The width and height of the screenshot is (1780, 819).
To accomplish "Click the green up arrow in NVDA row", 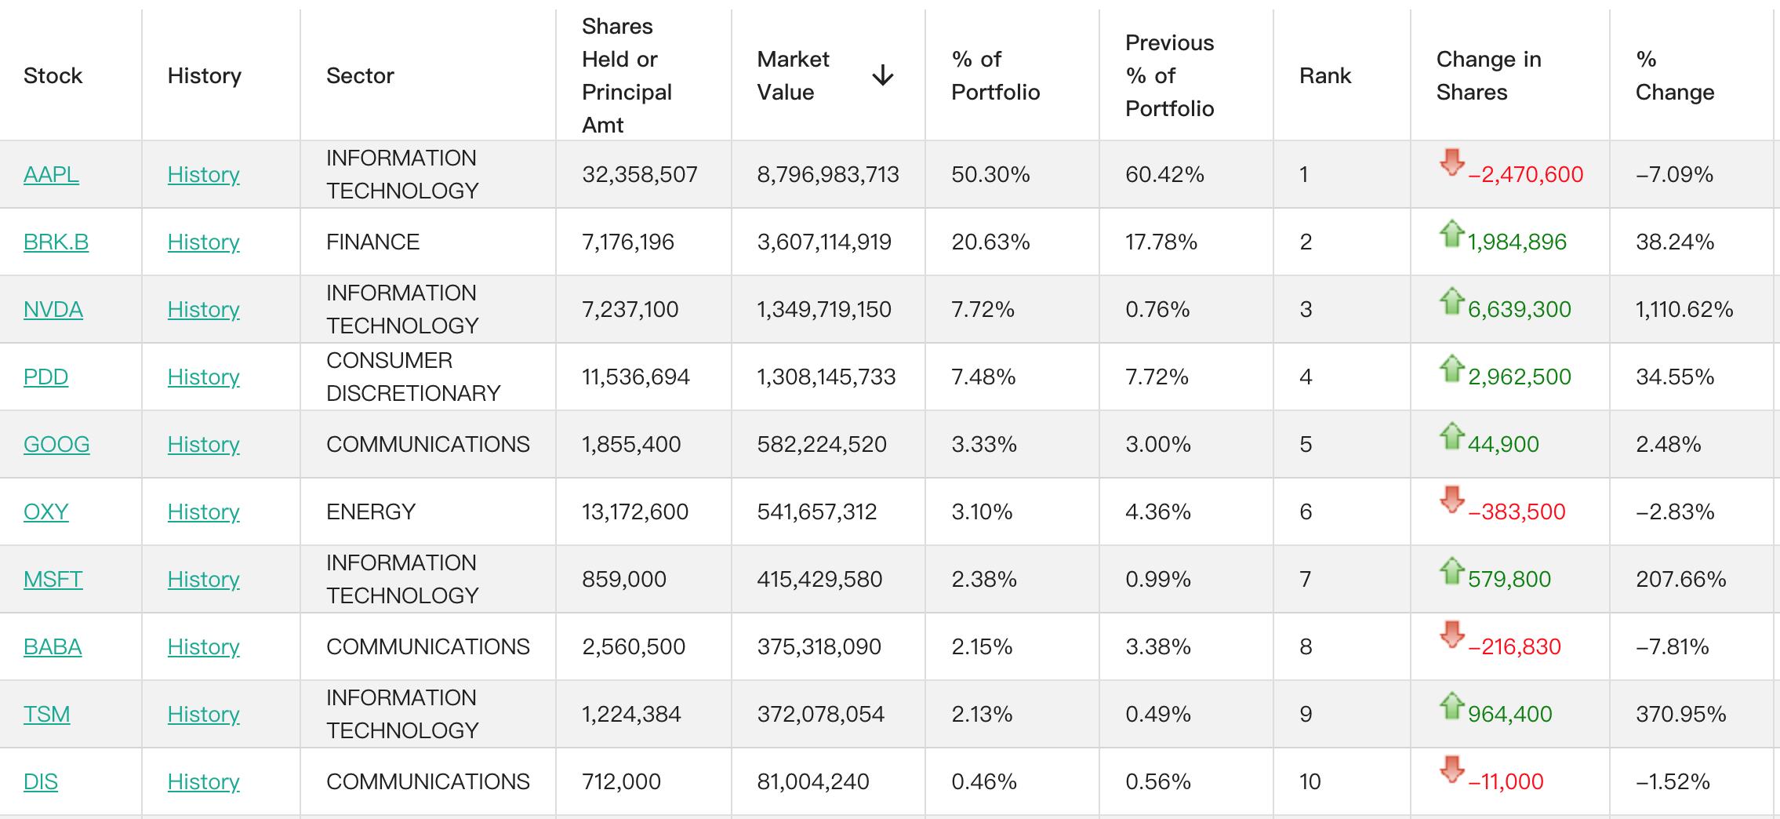I will [1451, 300].
